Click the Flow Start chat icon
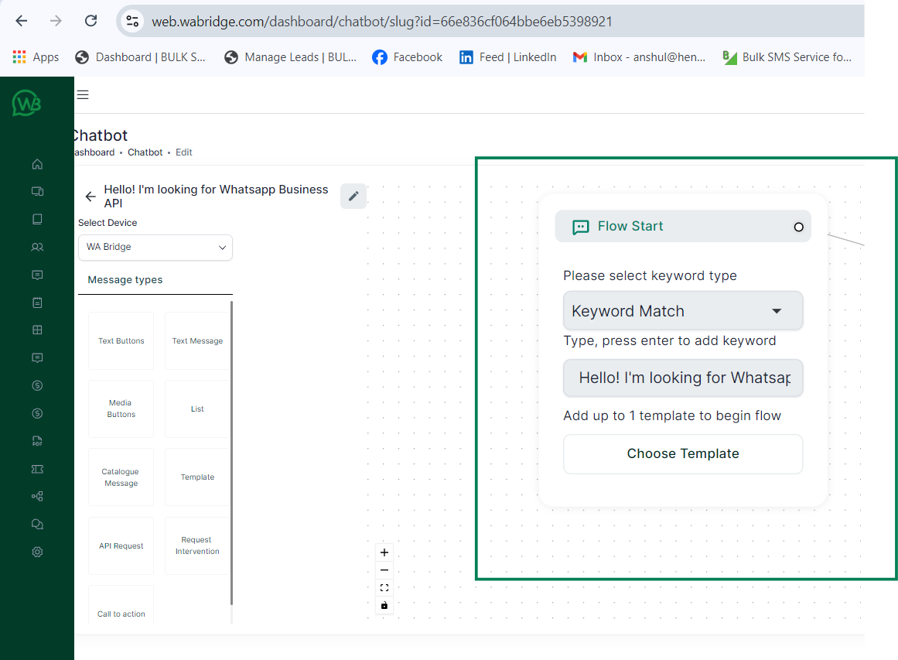898x660 pixels. pyautogui.click(x=581, y=227)
